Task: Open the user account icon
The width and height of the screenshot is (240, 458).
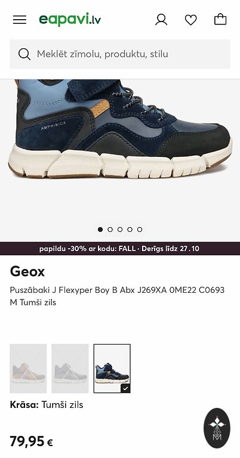Action: pyautogui.click(x=161, y=20)
